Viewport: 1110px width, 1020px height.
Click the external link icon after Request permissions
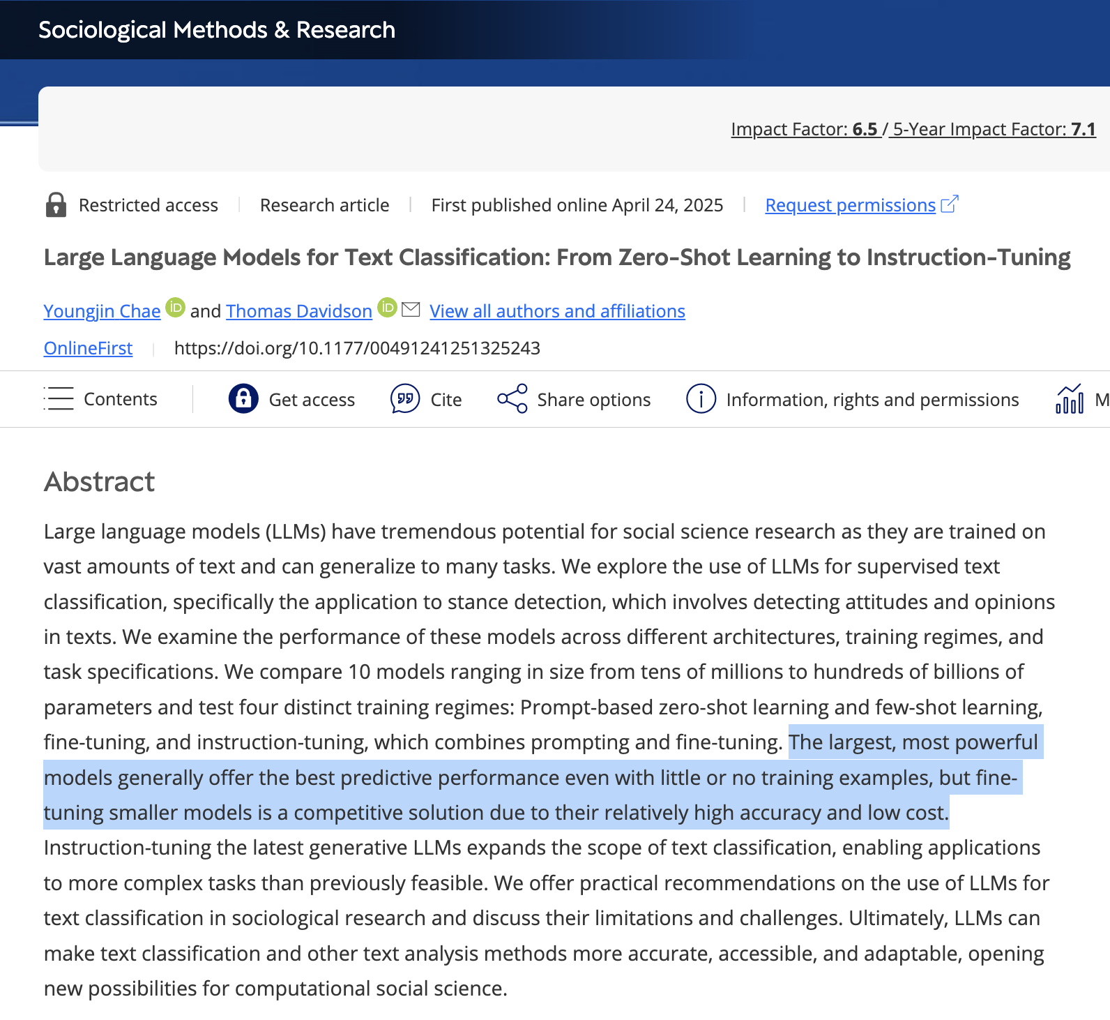tap(950, 204)
